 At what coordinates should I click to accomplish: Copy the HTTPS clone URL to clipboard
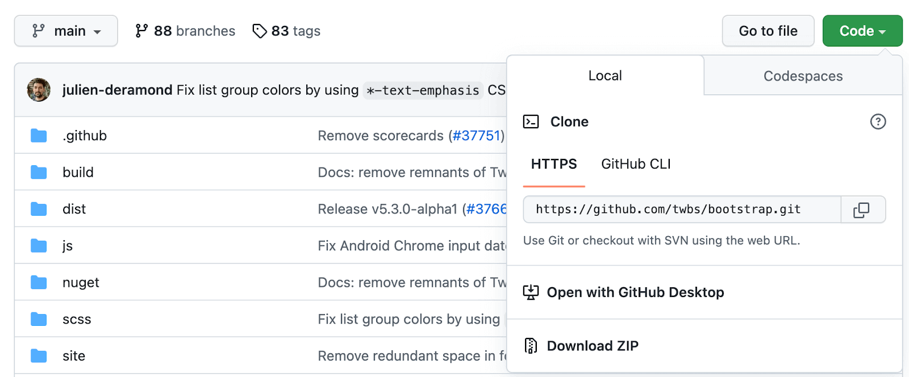(x=861, y=210)
